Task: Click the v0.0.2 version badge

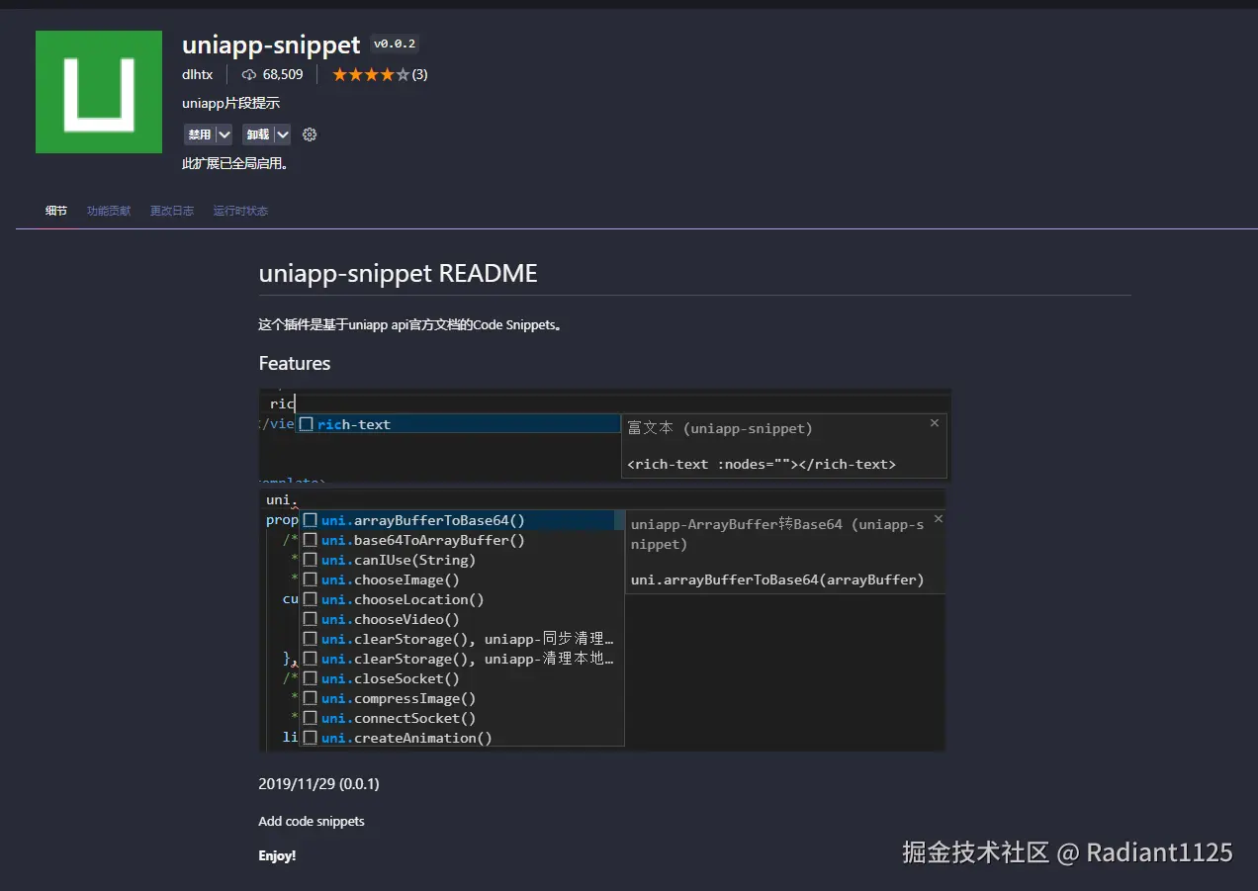Action: coord(395,44)
